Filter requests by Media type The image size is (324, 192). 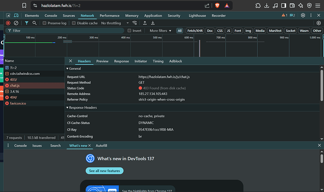click(x=260, y=31)
